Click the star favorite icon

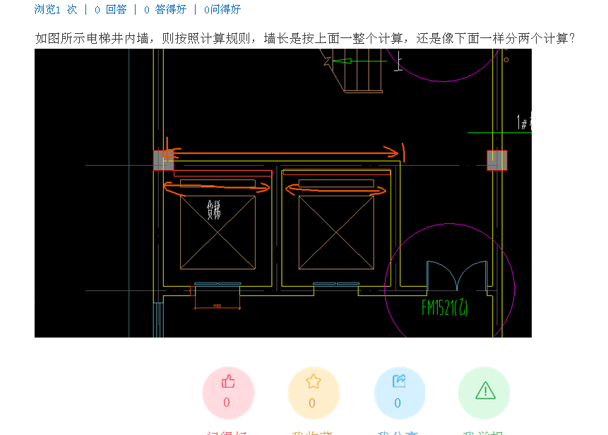[314, 381]
